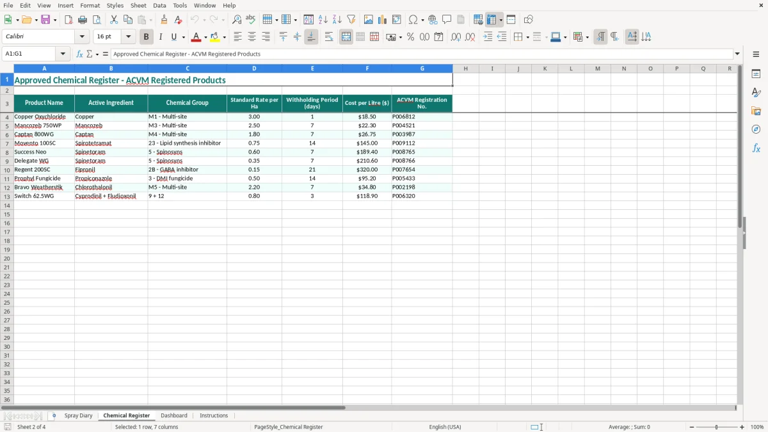This screenshot has width=768, height=432.
Task: Switch to Dashboard sheet tab
Action: [174, 415]
